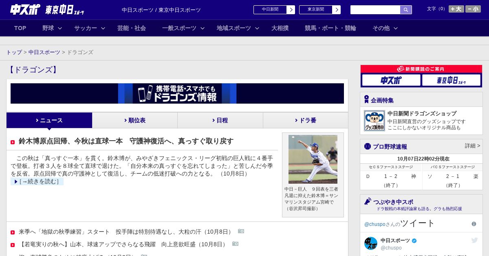Open the 中日新聞 link button
Image resolution: width=489 pixels, height=256 pixels.
click(270, 10)
